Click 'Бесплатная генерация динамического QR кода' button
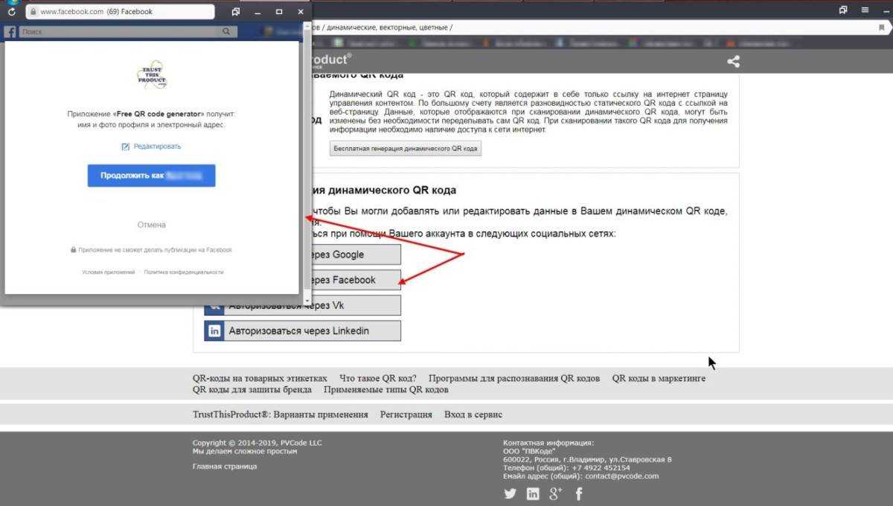Screen dimensions: 893x506 coord(406,148)
